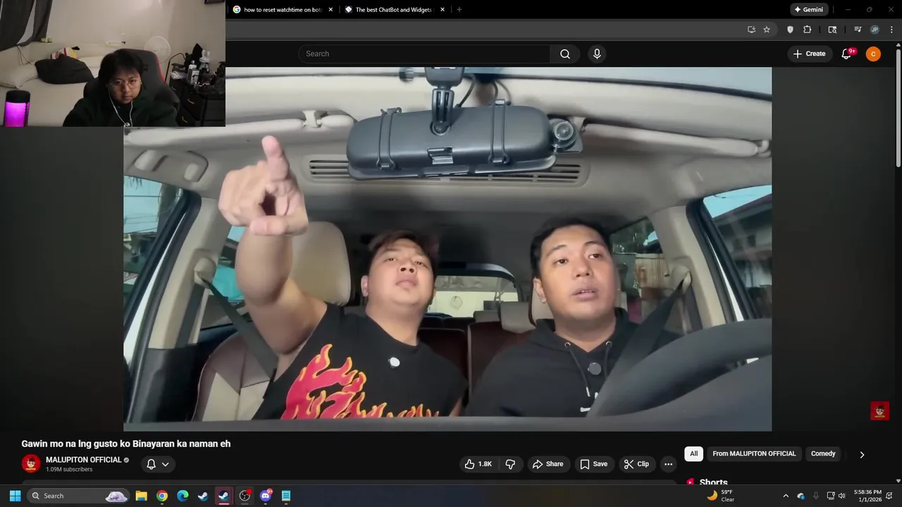Click the Create button on YouTube
This screenshot has height=507, width=902.
click(809, 54)
